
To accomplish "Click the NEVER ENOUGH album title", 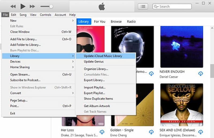I will click(172, 72).
